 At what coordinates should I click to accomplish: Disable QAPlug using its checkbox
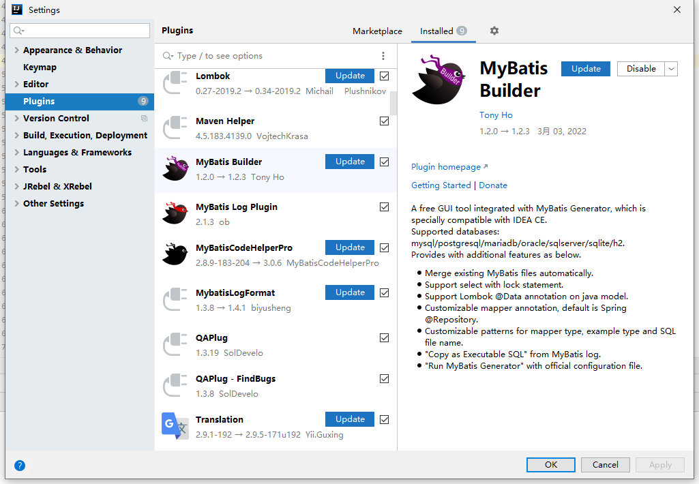384,338
